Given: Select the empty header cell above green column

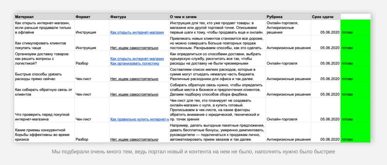Looking at the screenshot, I should [x=355, y=17].
